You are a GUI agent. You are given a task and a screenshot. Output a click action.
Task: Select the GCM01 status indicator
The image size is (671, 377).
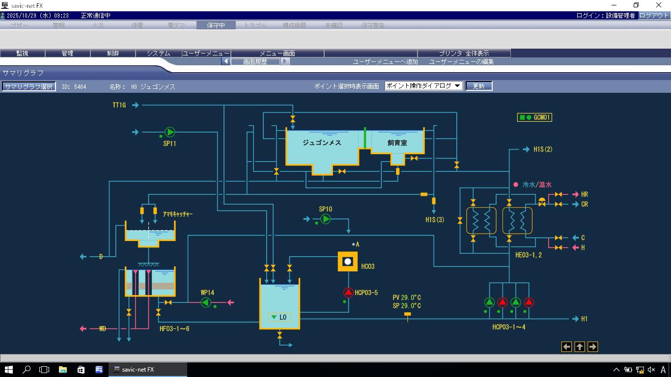(534, 117)
